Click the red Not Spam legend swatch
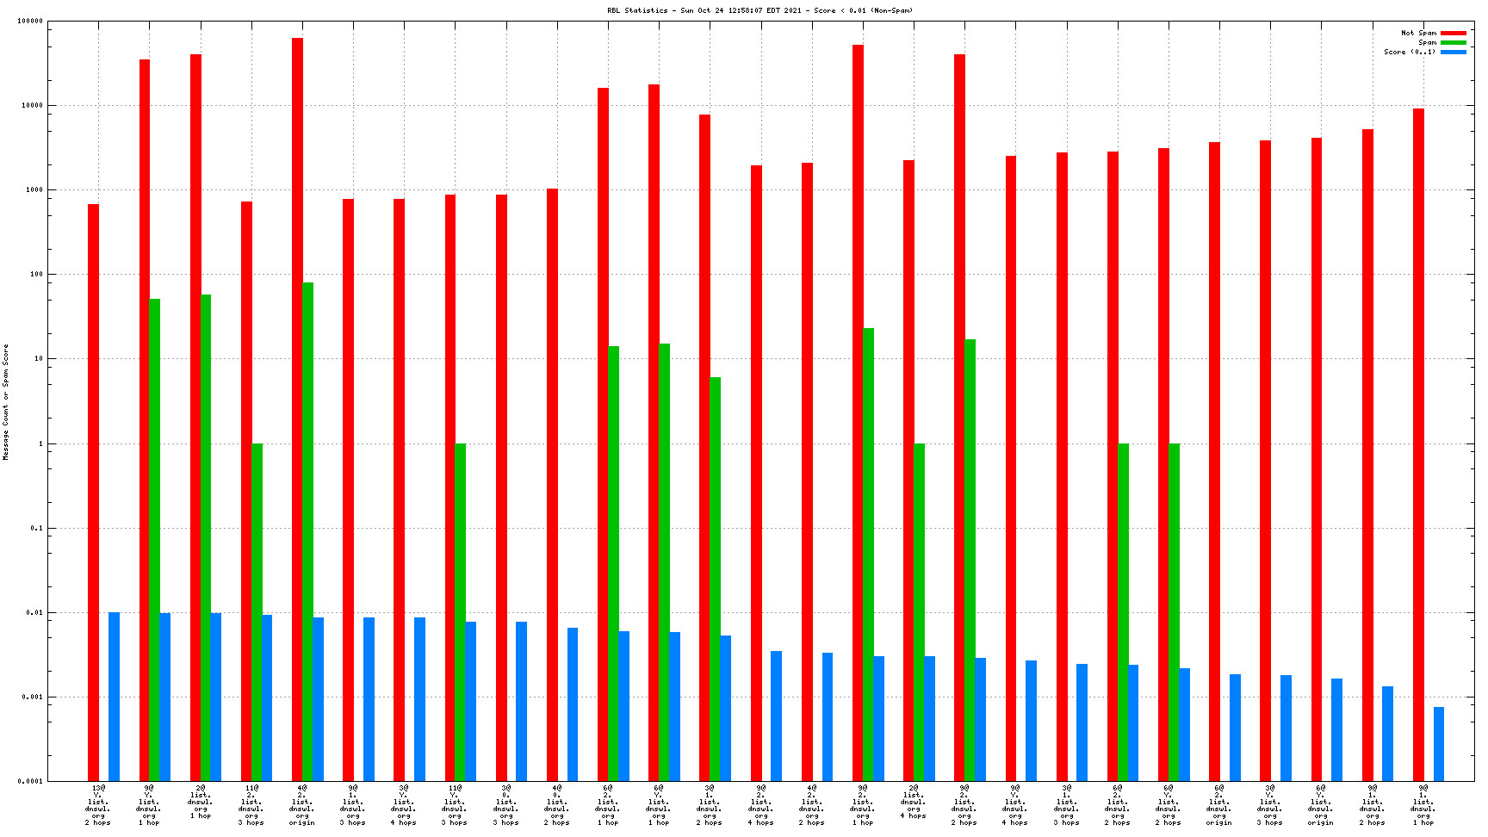The width and height of the screenshot is (1488, 837). (x=1453, y=34)
